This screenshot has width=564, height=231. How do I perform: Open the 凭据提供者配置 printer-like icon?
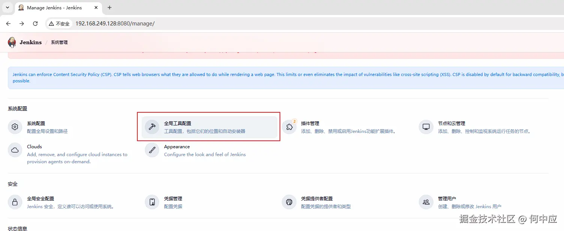(x=289, y=202)
